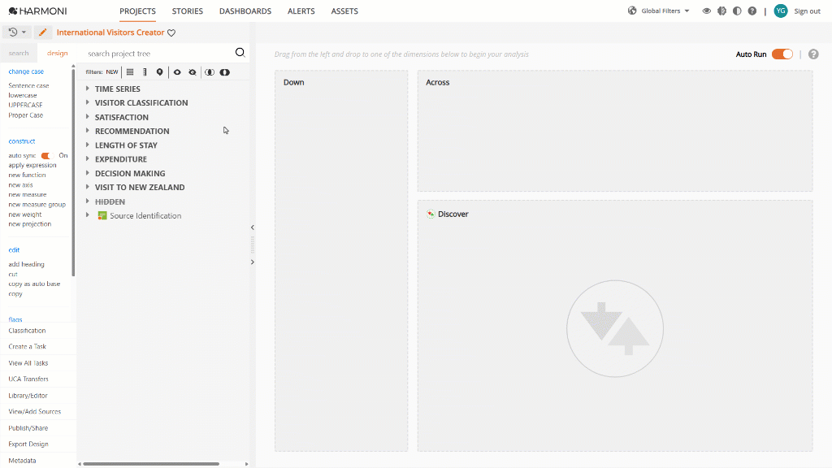Open help from the top bar question icon

[752, 11]
